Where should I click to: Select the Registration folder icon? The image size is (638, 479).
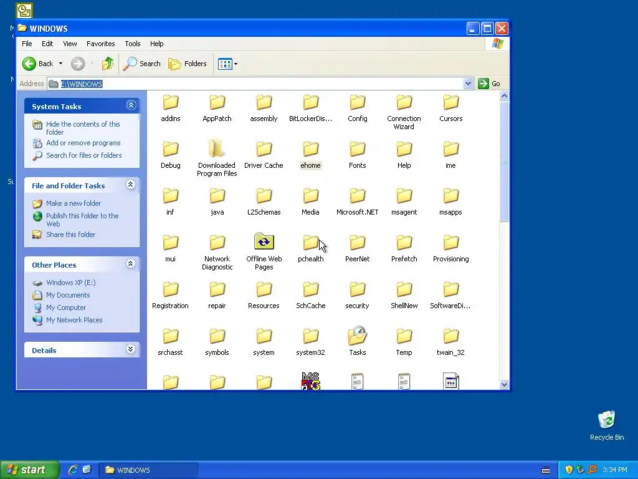171,289
